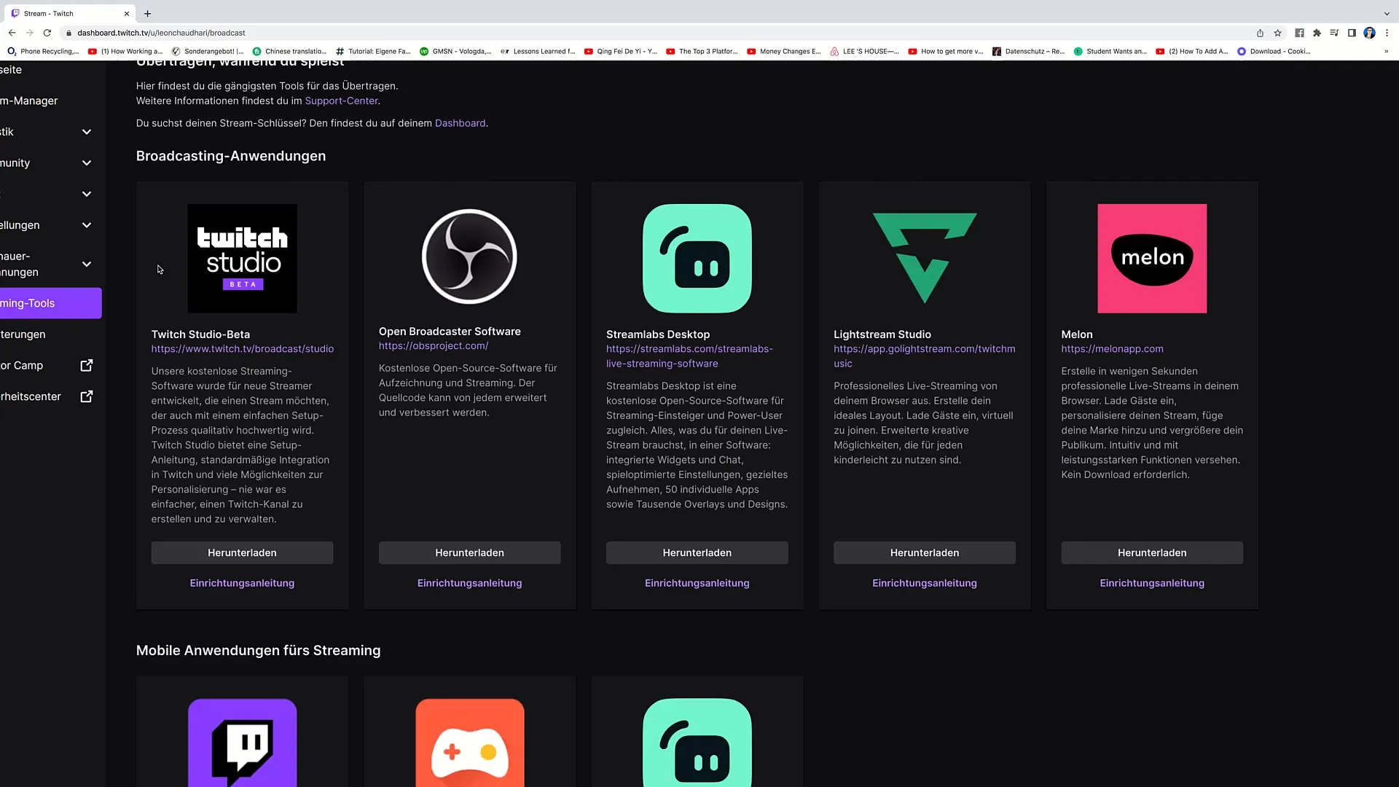
Task: Download Streamlabs Desktop via Herunterladen
Action: pos(697,552)
